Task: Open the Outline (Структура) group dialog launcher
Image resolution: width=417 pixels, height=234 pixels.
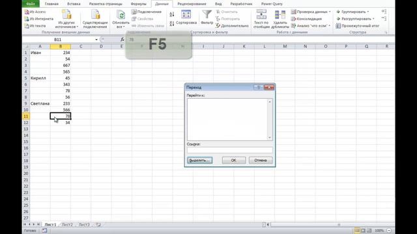Action: click(386, 32)
